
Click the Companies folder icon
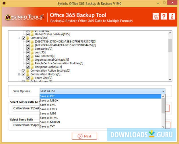(x=32, y=49)
